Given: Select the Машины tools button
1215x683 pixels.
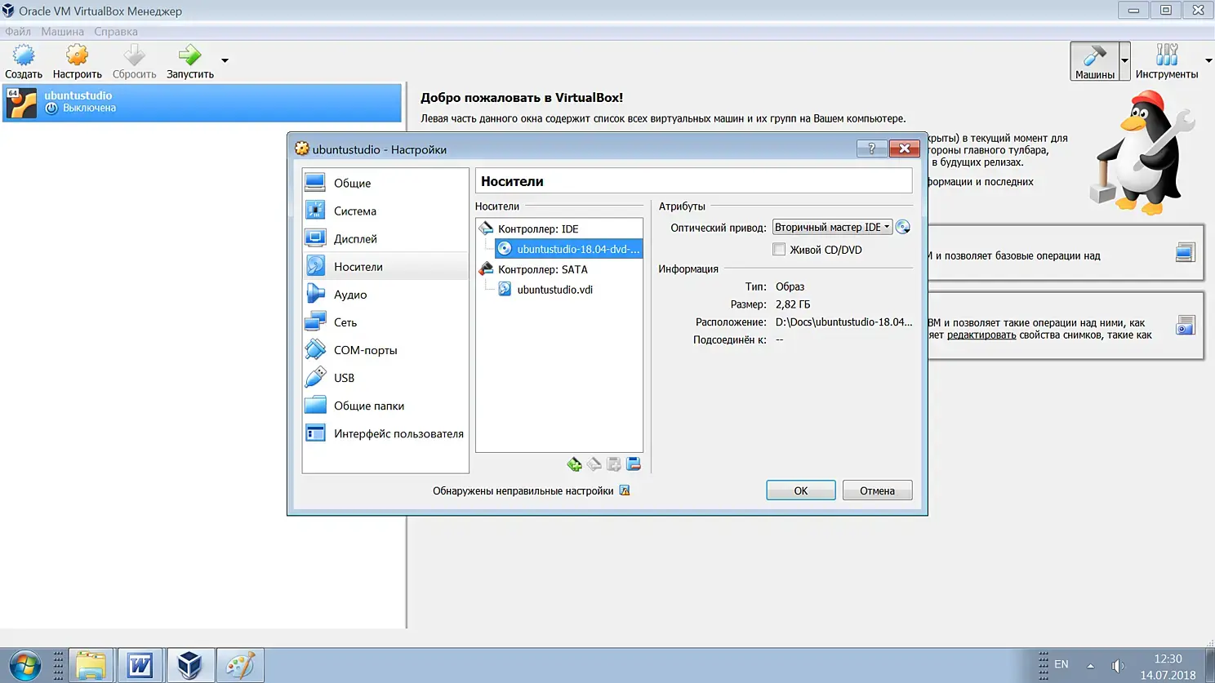Looking at the screenshot, I should click(x=1094, y=61).
